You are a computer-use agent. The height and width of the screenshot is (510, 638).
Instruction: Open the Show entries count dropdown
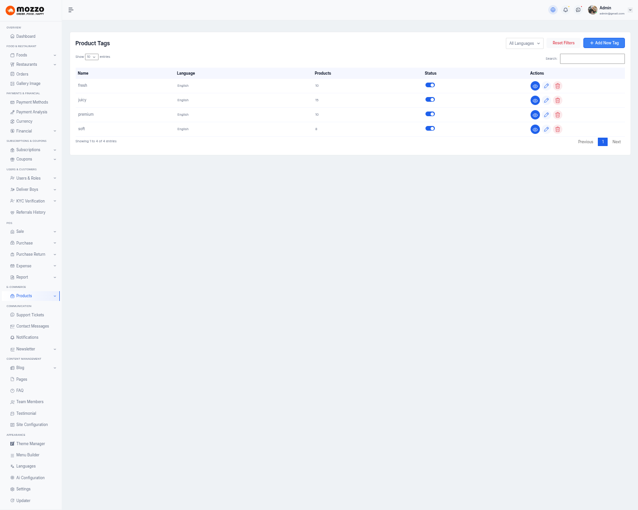click(x=92, y=57)
